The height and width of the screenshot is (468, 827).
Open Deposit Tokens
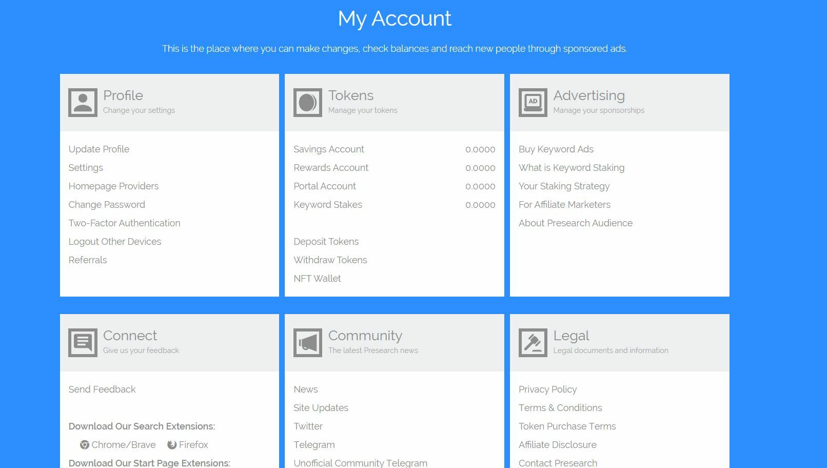tap(326, 242)
